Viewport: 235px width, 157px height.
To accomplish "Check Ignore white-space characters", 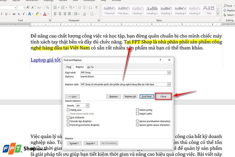I will tap(137, 125).
